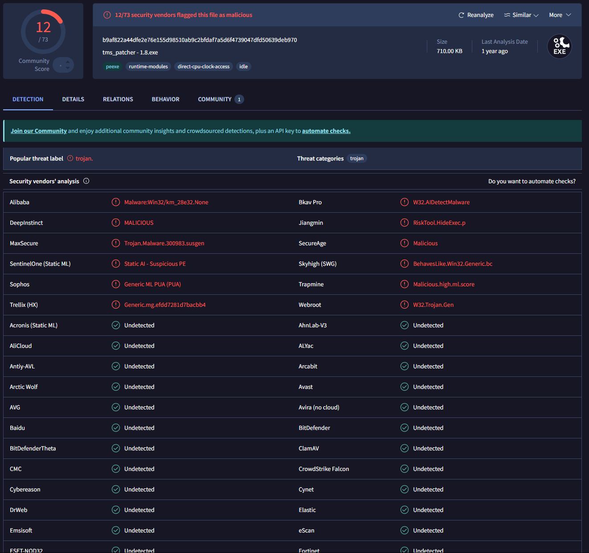
Task: Click the direct-cpu-clock-access tag
Action: [x=204, y=67]
